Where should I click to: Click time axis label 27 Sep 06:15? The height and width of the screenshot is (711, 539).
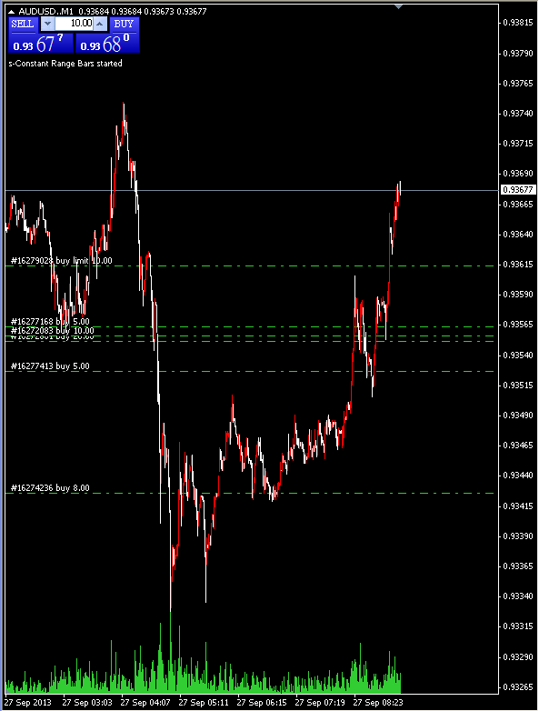pos(262,703)
